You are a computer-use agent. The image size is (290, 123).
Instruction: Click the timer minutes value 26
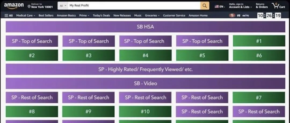[269, 16]
